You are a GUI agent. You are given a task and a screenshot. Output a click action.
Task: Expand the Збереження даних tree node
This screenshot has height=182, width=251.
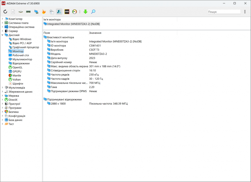[x=2, y=92]
